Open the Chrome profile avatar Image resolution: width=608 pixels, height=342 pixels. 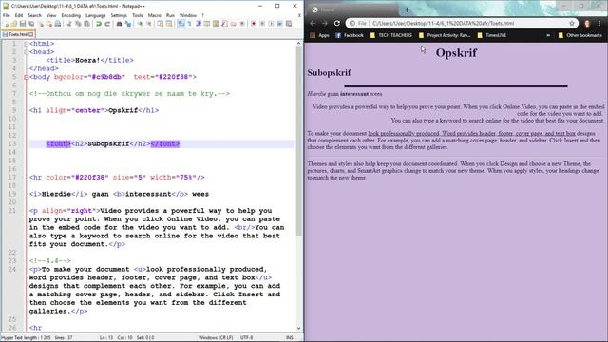(587, 23)
